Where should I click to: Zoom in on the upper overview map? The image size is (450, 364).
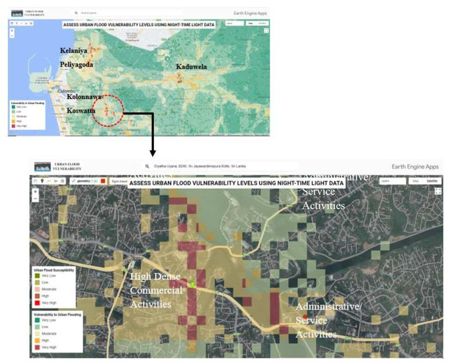[x=12, y=31]
